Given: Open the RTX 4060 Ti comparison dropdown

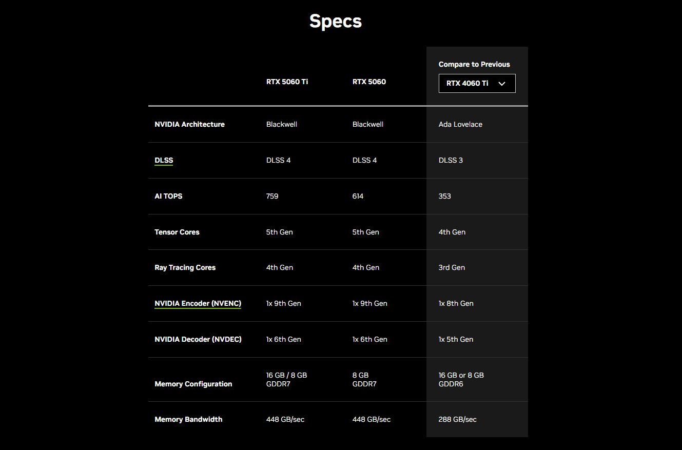Looking at the screenshot, I should (x=476, y=84).
